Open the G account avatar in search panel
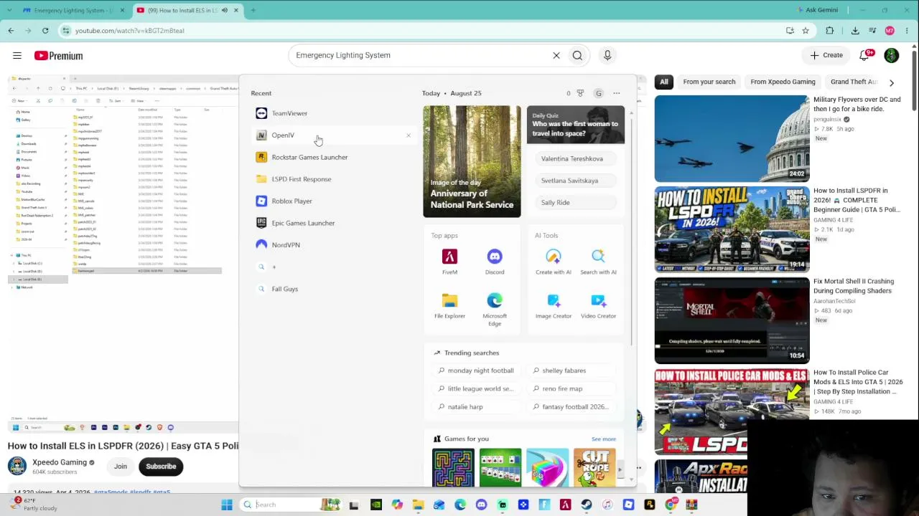The image size is (919, 516). coord(599,93)
